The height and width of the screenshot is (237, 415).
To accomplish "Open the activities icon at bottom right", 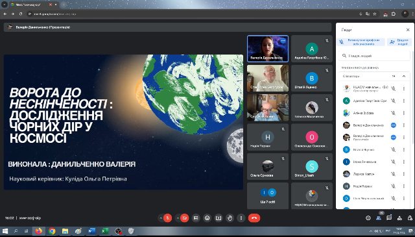I will click(399, 218).
